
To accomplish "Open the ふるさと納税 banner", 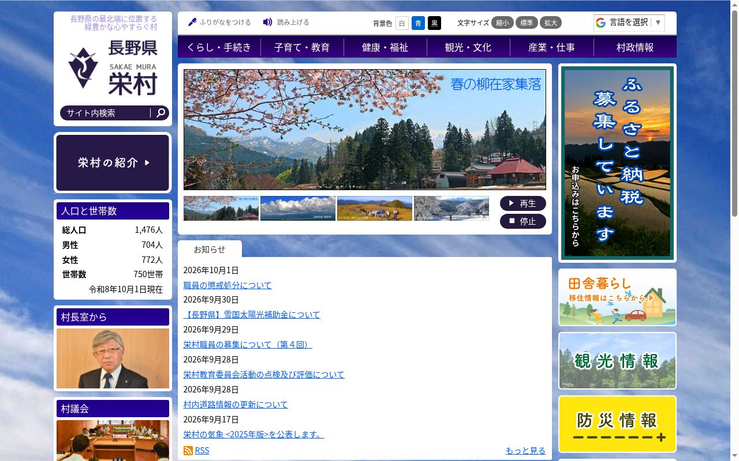I will point(617,163).
